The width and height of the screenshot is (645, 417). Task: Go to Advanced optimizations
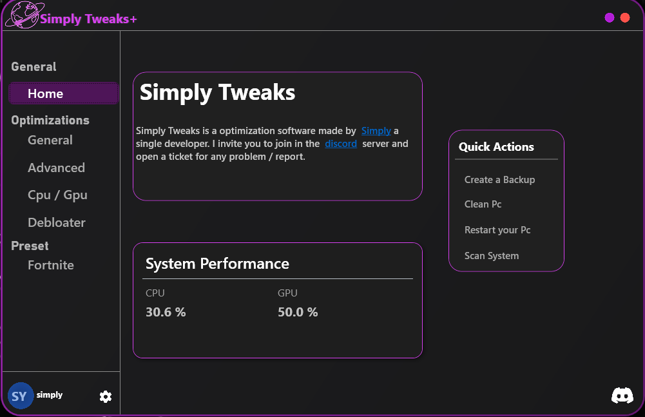[x=56, y=168]
